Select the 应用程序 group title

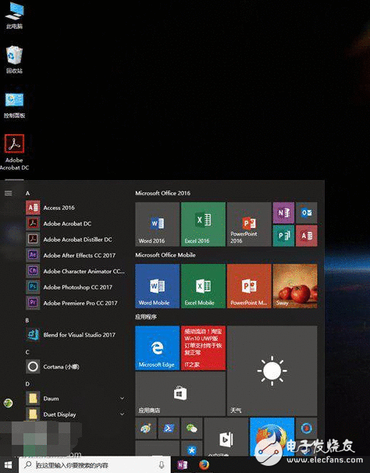point(146,317)
